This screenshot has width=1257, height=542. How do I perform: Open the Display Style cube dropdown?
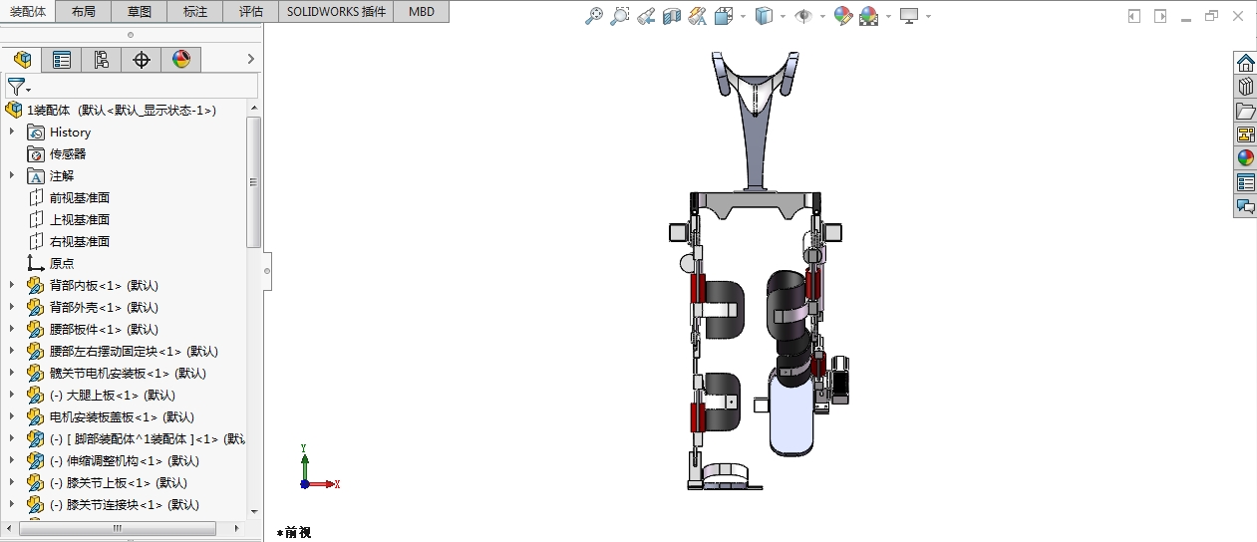(x=784, y=16)
